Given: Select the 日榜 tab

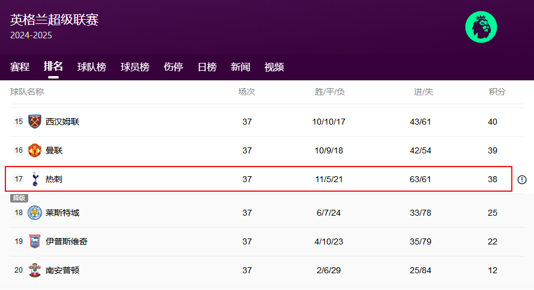Looking at the screenshot, I should tap(207, 67).
